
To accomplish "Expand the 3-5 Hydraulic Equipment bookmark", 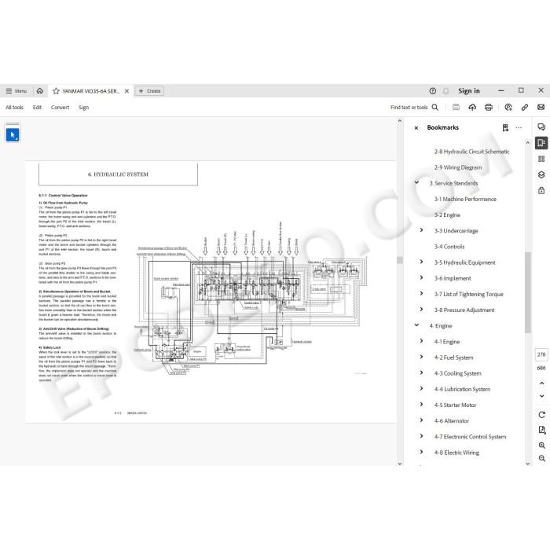I will [x=422, y=262].
